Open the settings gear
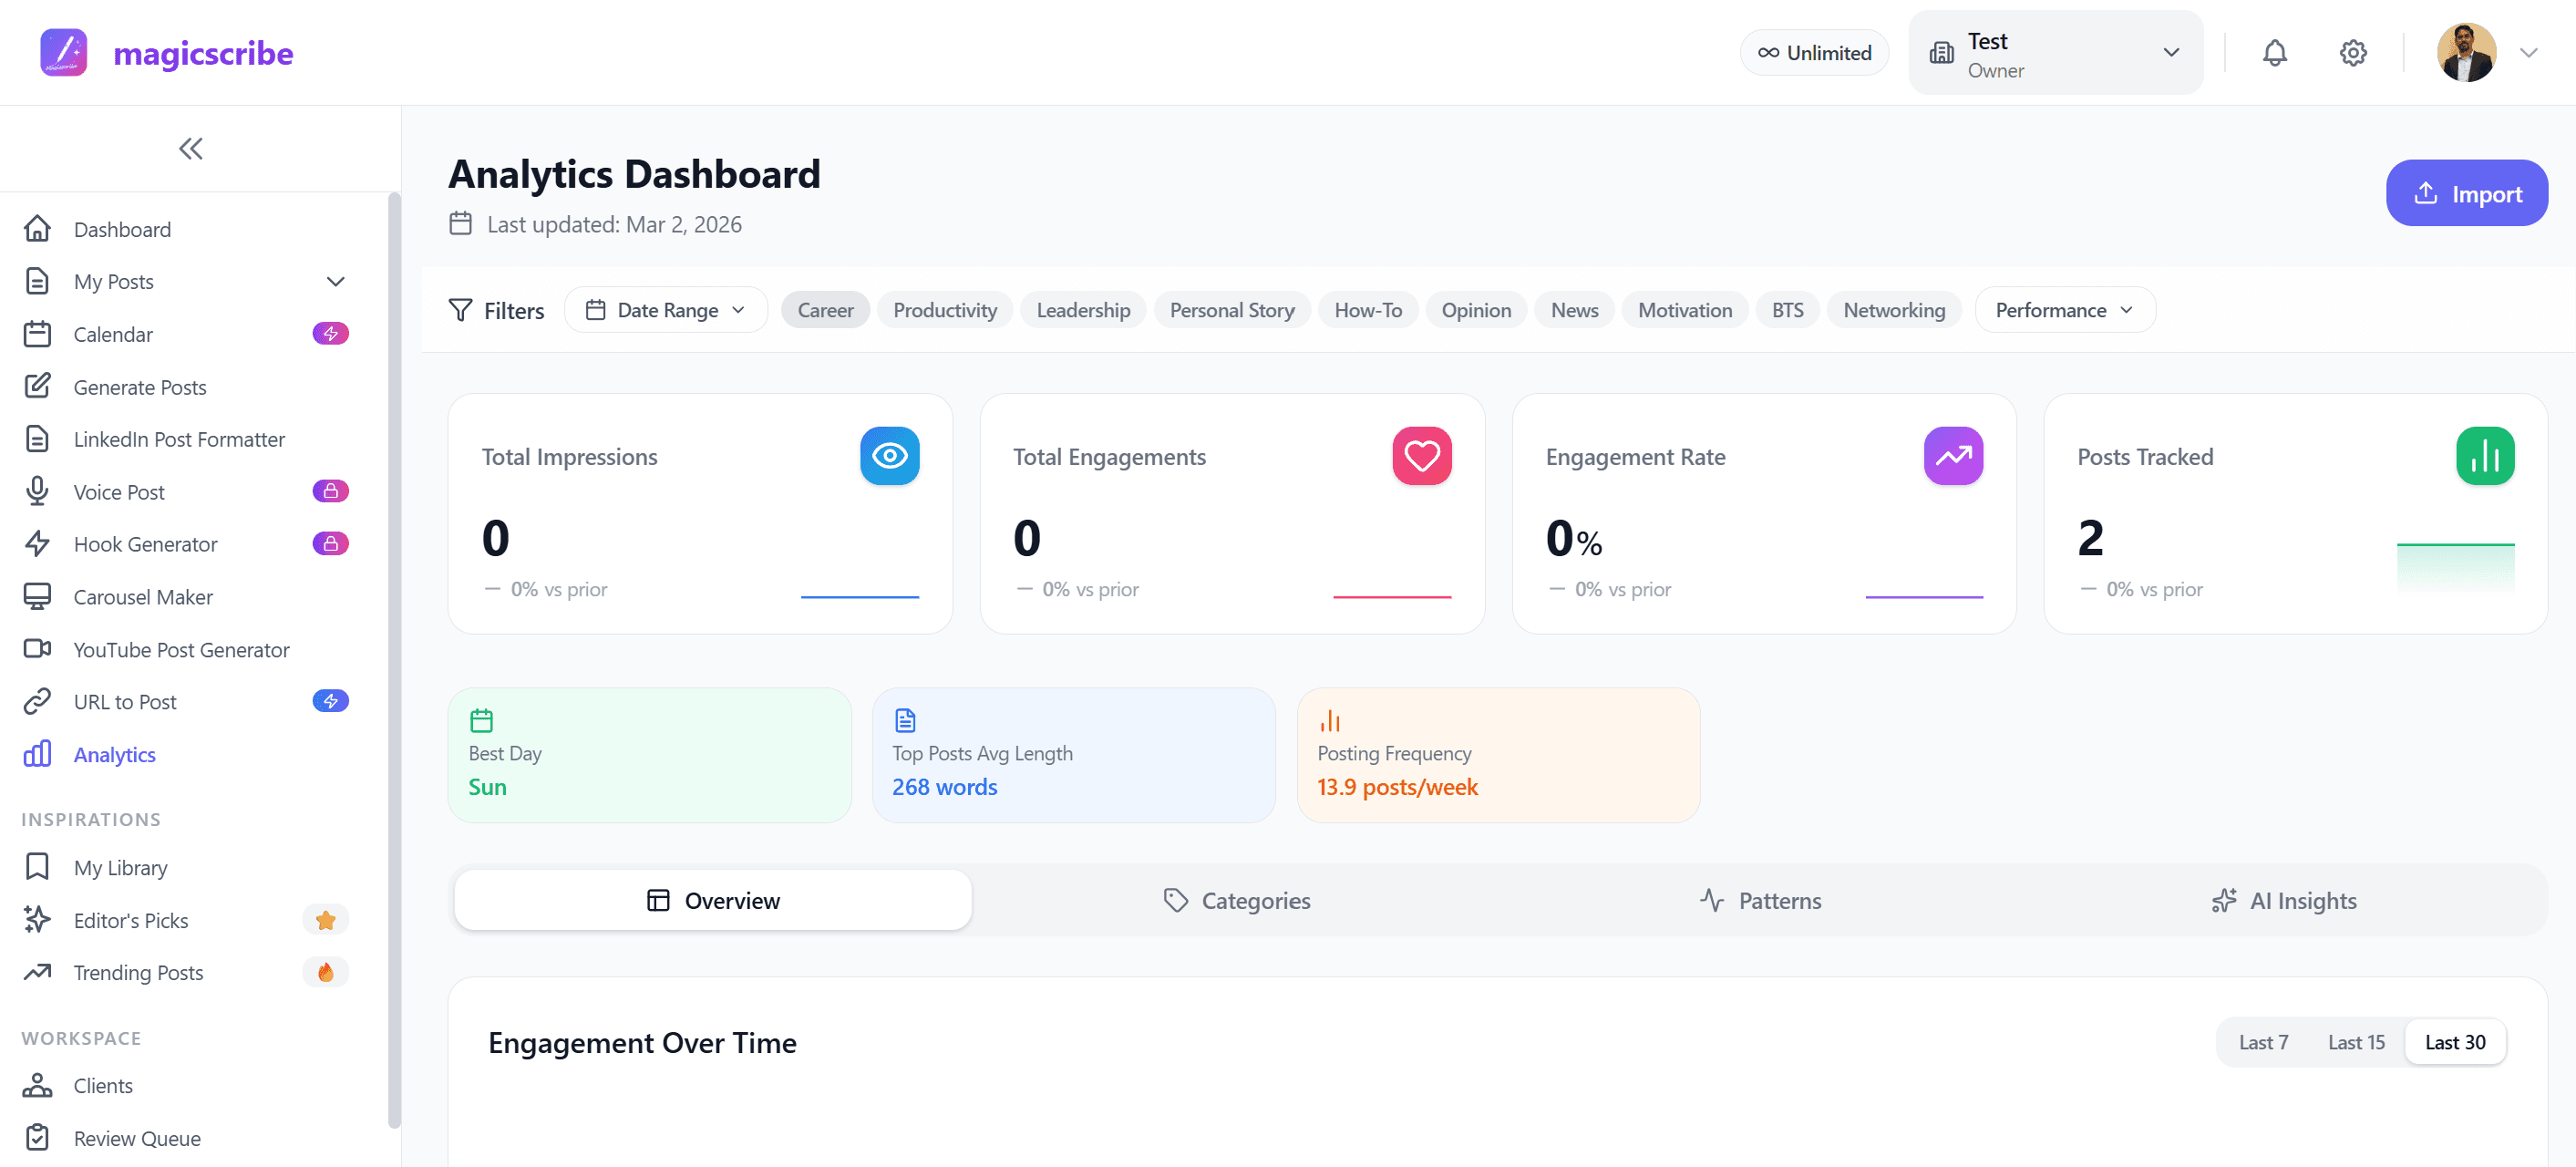The width and height of the screenshot is (2576, 1167). point(2353,52)
